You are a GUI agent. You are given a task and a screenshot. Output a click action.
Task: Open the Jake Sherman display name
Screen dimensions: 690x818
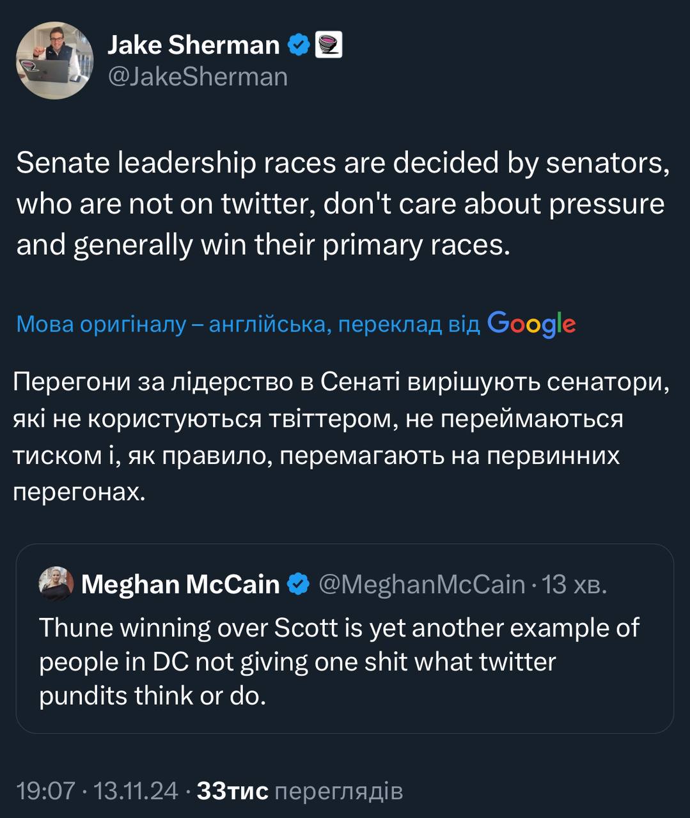coord(193,45)
